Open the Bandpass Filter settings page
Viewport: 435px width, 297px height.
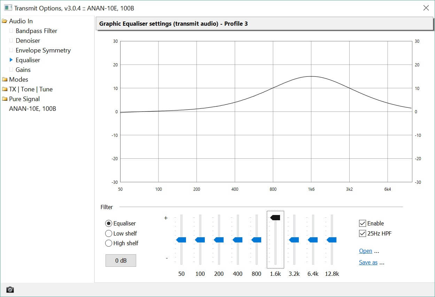pos(36,31)
